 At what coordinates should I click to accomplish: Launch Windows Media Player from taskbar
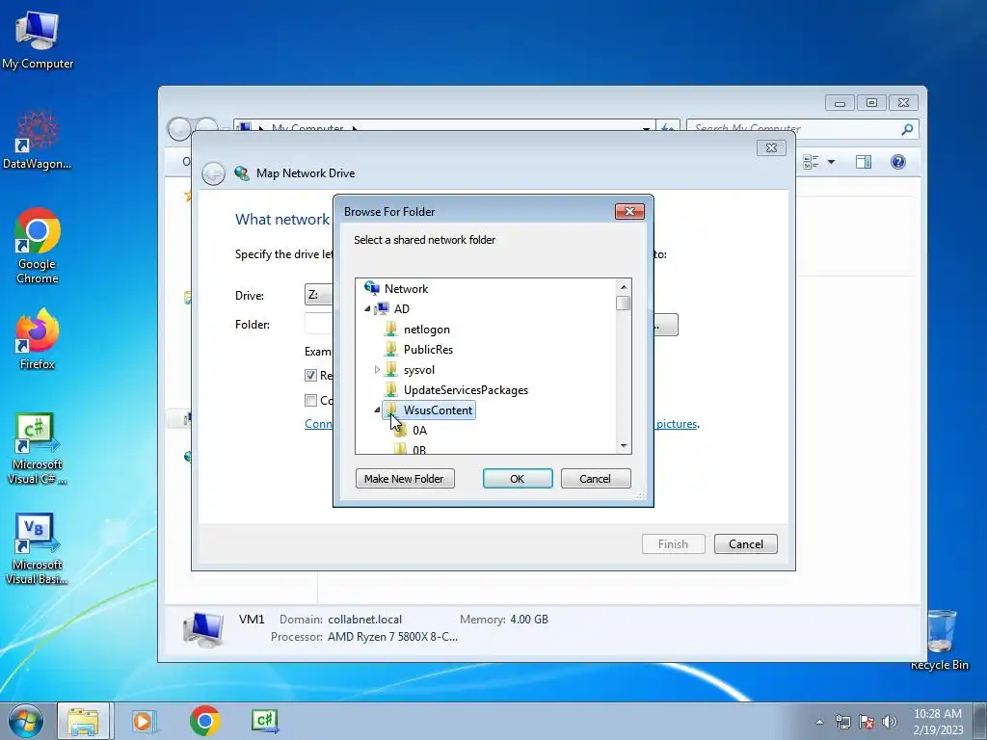click(x=145, y=721)
